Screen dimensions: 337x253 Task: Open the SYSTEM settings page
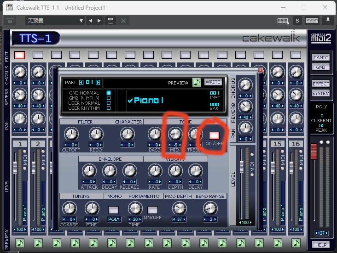(321, 93)
